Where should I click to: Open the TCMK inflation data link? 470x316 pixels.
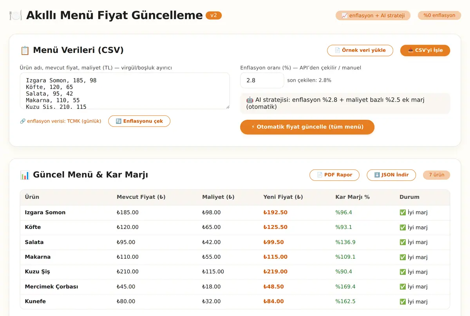click(60, 121)
